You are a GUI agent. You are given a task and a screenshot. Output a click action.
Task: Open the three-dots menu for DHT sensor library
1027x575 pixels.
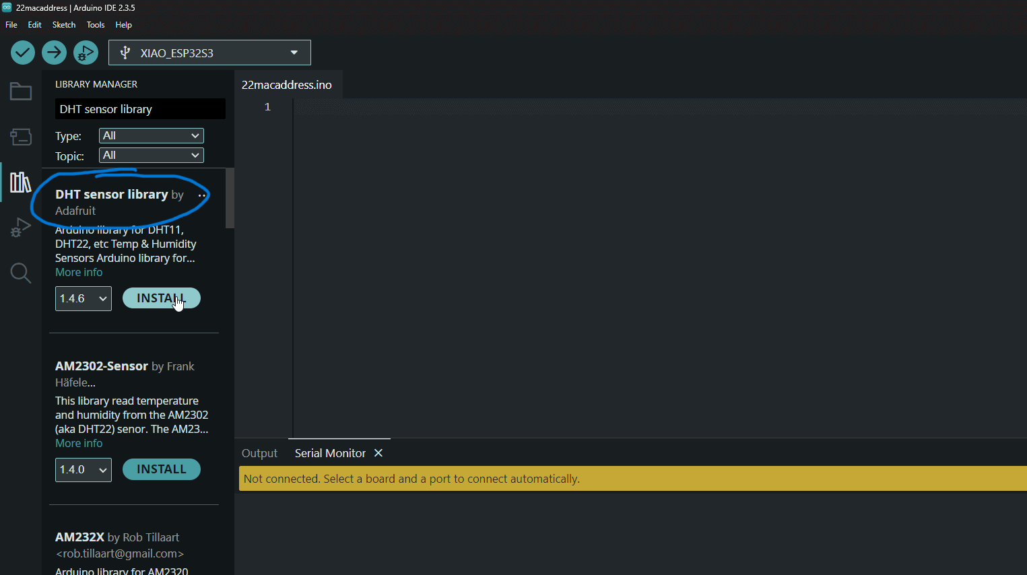tap(202, 195)
